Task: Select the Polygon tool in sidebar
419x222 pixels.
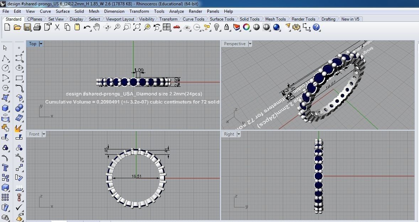Action: tap(5, 88)
